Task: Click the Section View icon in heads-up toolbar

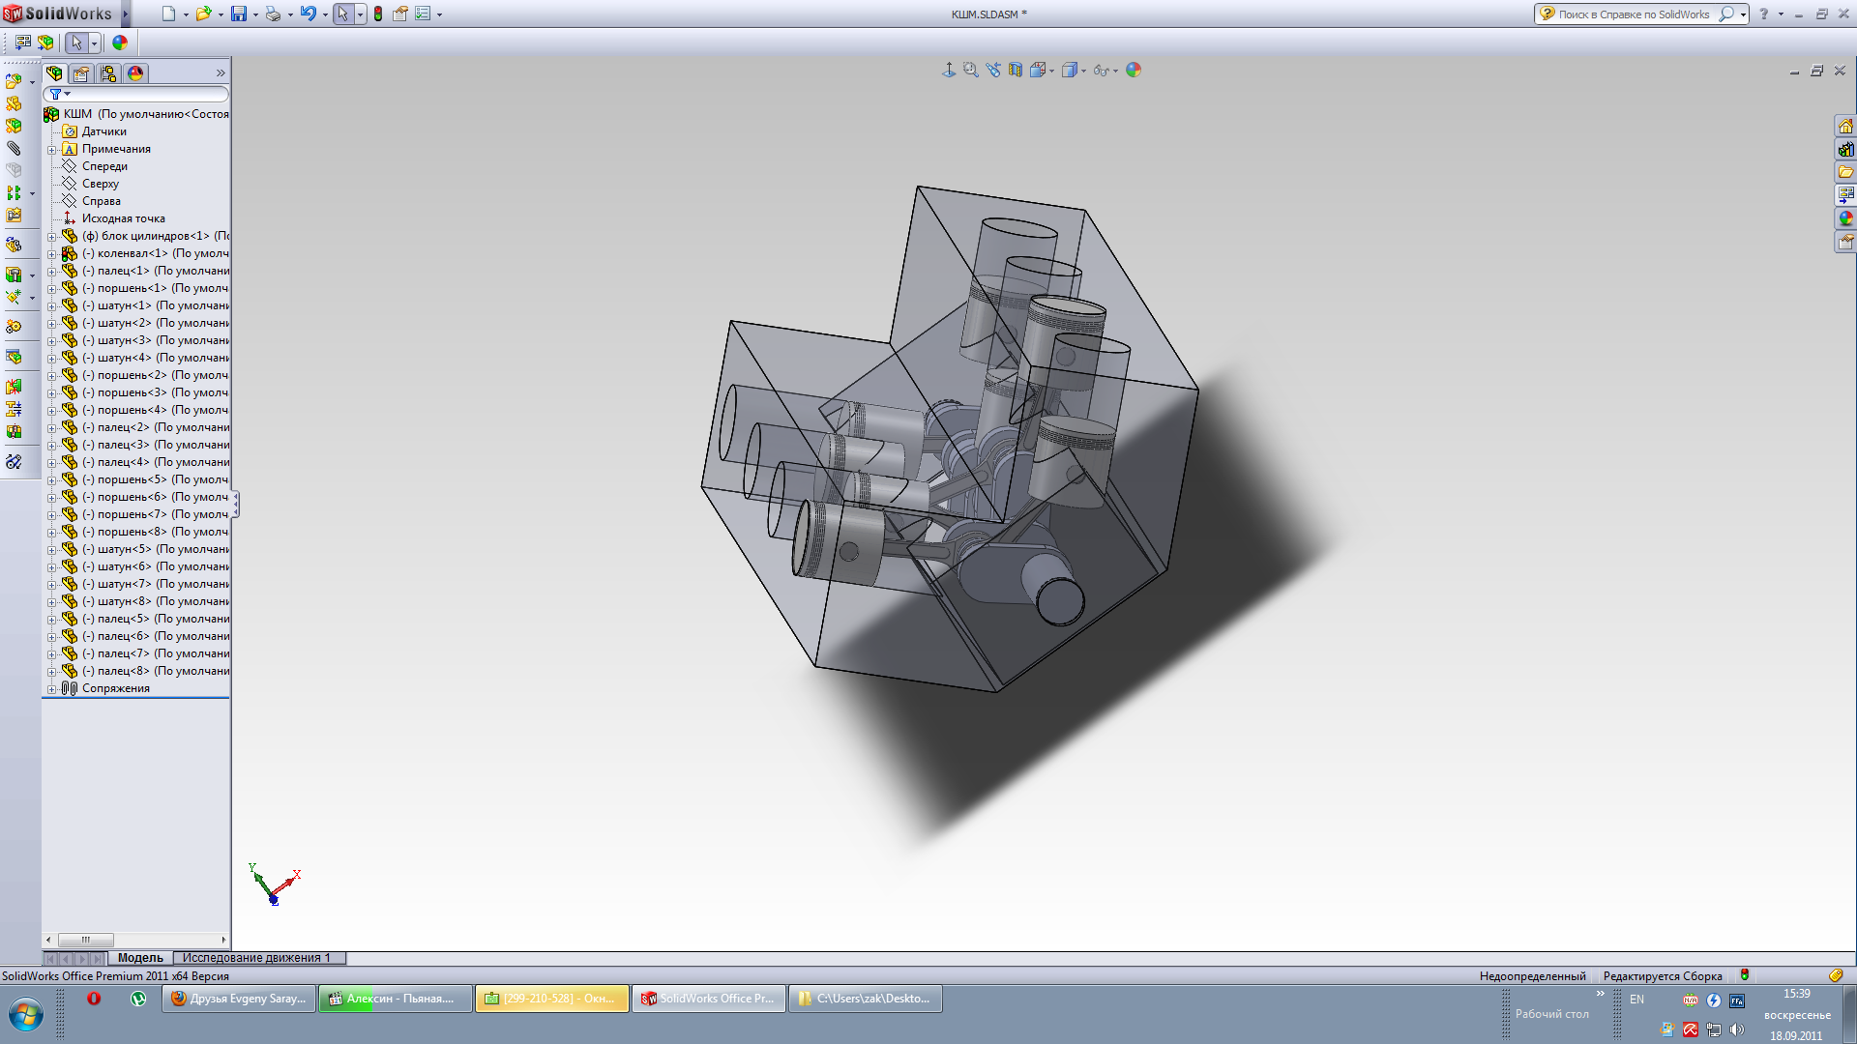Action: coord(1015,70)
